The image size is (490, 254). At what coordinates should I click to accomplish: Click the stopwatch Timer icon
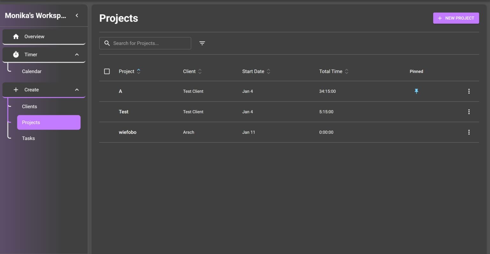[x=16, y=55]
